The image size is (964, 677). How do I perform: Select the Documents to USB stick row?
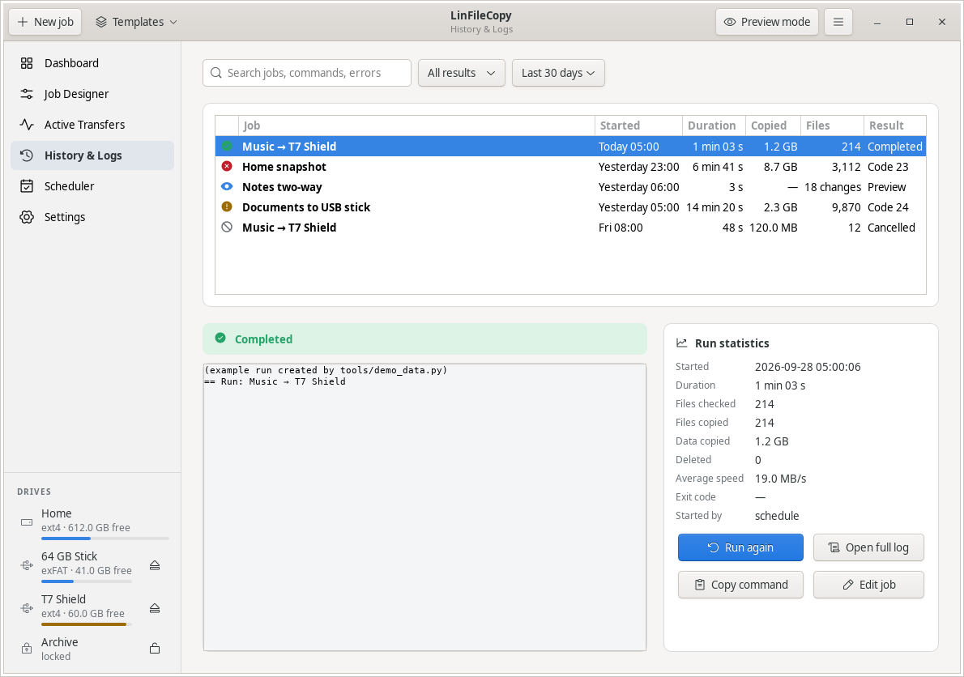(570, 207)
